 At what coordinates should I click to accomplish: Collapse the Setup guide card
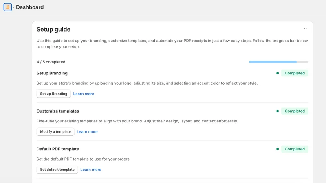tap(305, 28)
